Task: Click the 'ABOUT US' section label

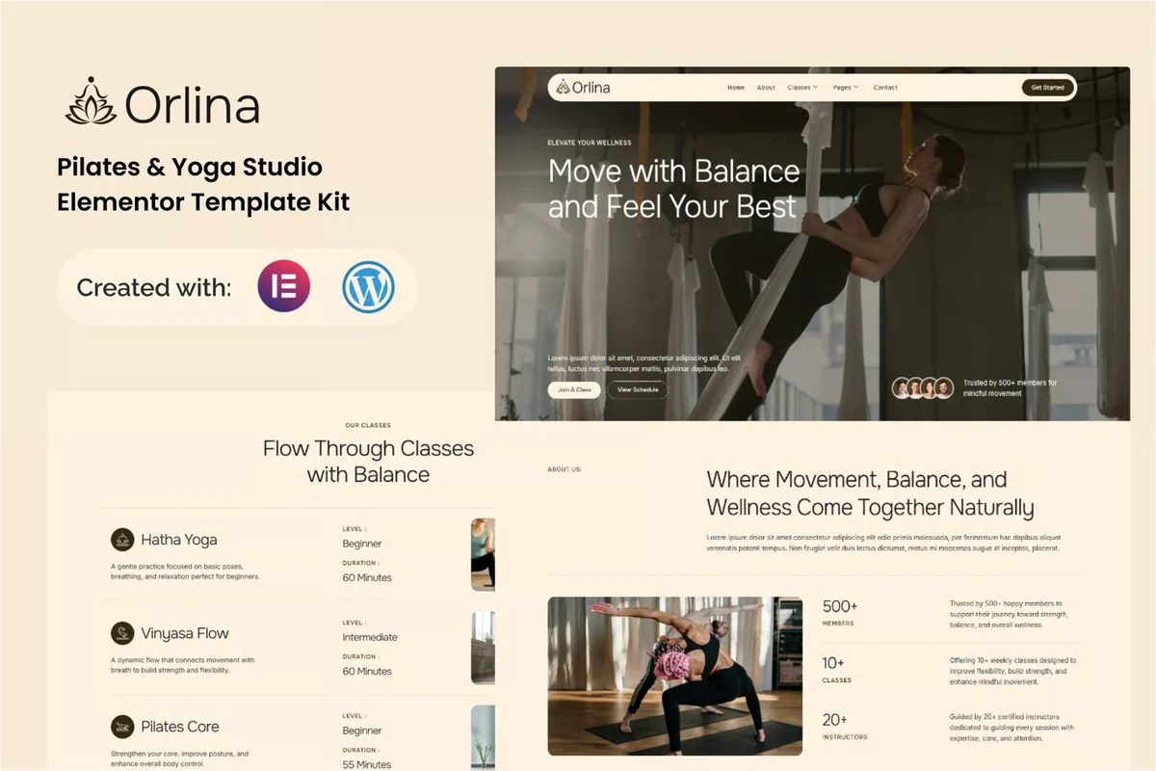Action: point(564,469)
